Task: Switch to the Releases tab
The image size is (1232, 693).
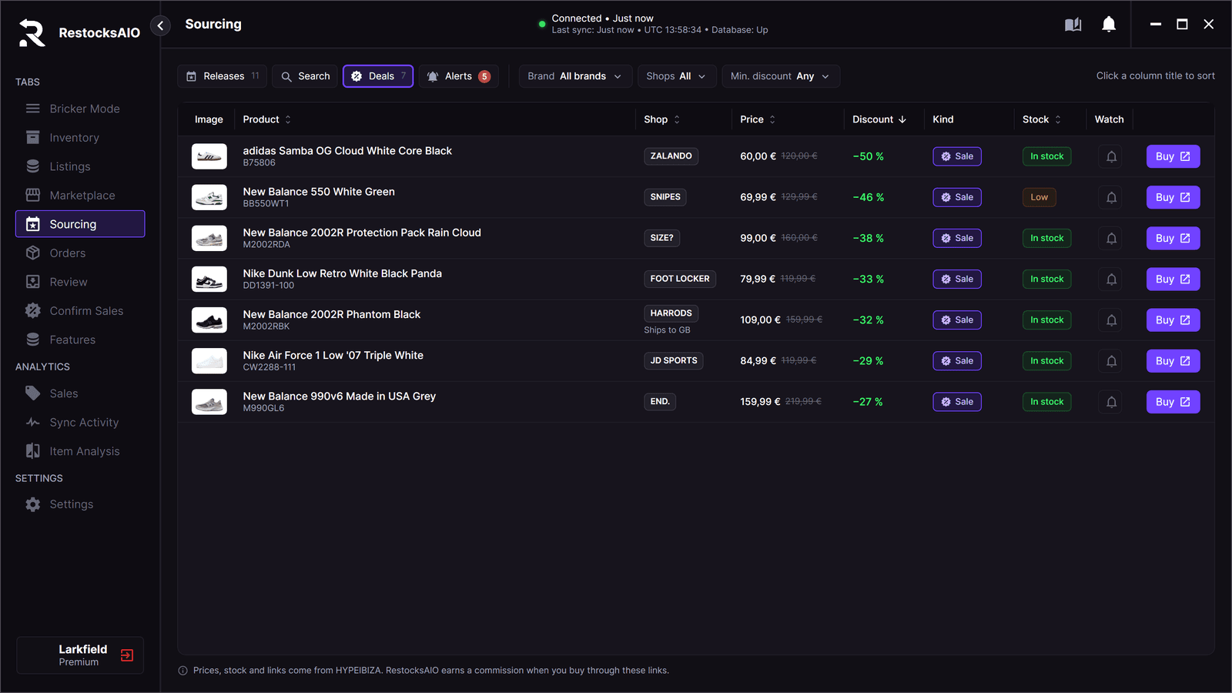Action: [x=223, y=76]
